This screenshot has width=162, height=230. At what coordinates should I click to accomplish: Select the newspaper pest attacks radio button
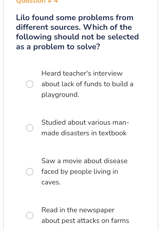(30, 215)
